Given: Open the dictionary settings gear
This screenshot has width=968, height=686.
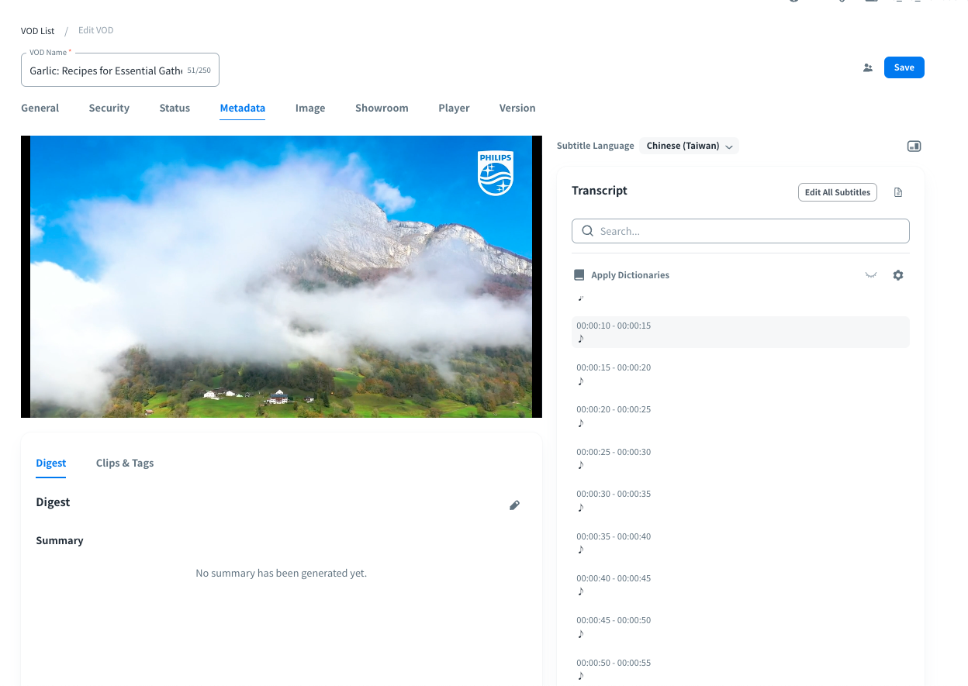Looking at the screenshot, I should click(x=898, y=275).
